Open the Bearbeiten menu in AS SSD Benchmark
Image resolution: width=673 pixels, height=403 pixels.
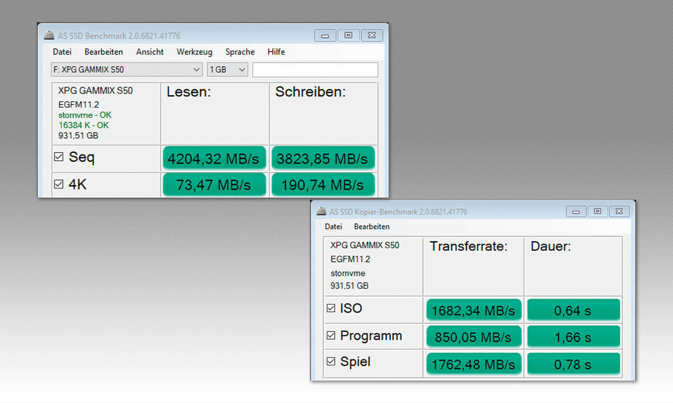point(104,51)
